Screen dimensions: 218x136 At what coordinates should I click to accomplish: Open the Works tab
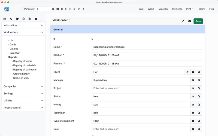point(151,9)
